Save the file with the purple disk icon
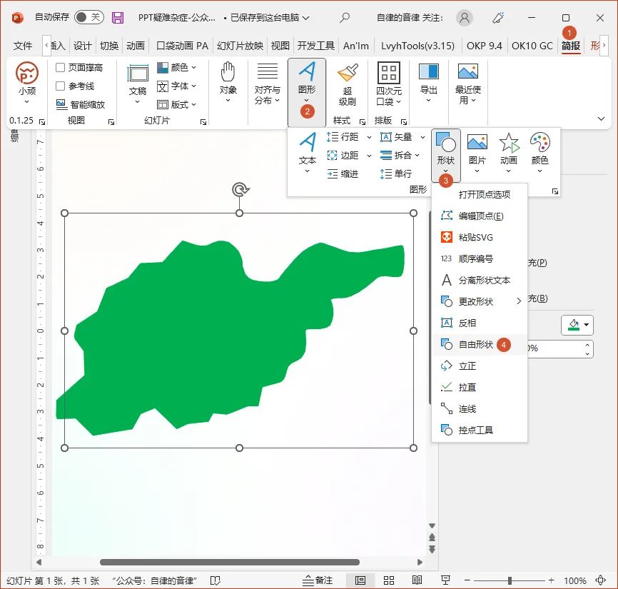The image size is (618, 589). 118,17
